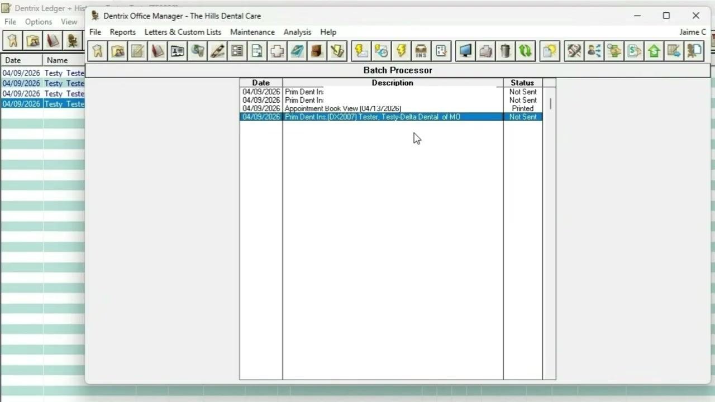Click the Jaime C user label
Viewport: 715px width, 402px height.
coord(693,32)
